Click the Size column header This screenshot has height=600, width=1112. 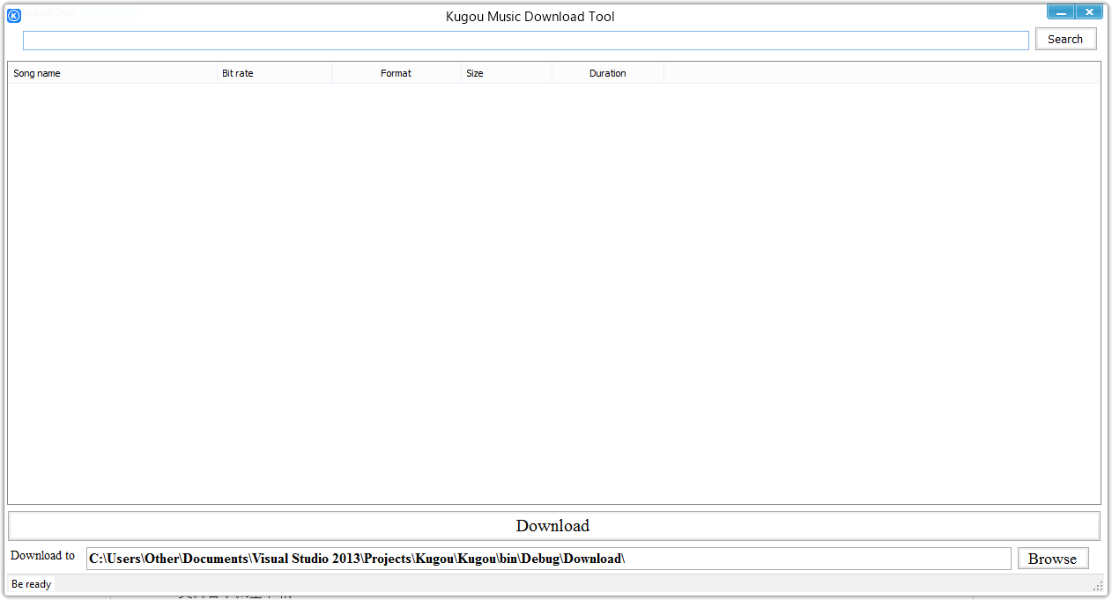508,73
